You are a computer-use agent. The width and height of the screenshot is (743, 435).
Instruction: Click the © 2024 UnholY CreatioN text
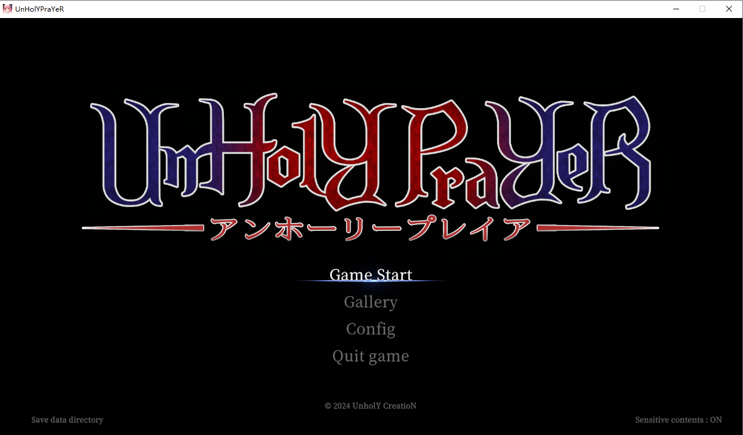tap(370, 405)
